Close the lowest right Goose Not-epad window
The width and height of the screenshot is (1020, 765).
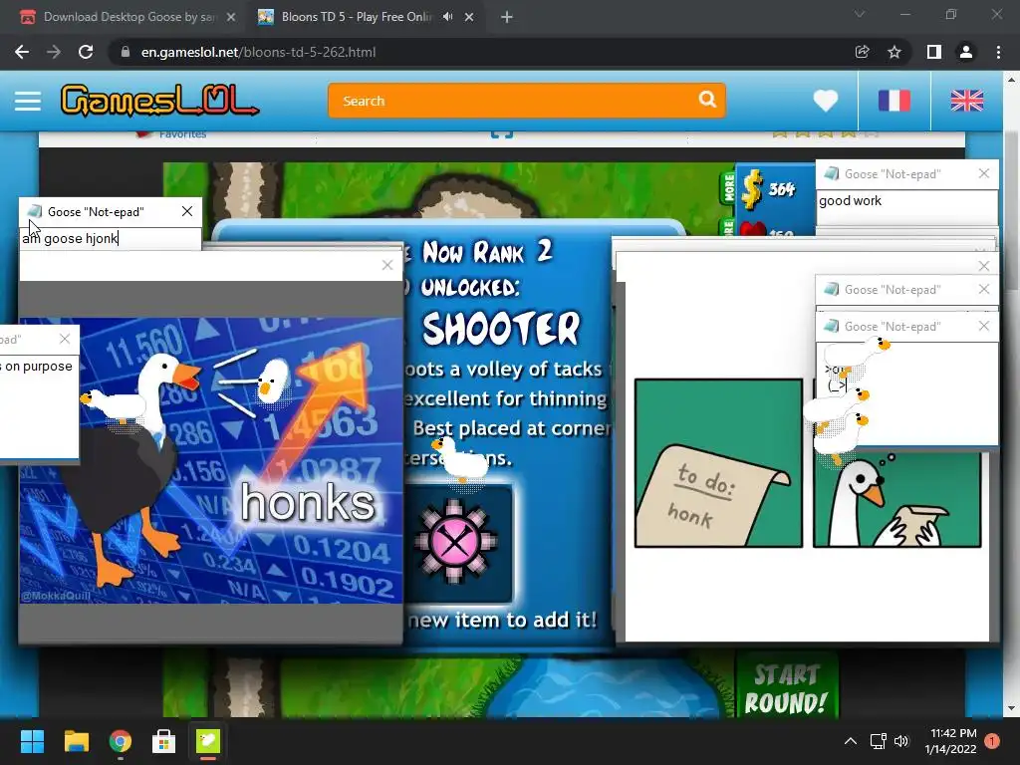point(983,326)
